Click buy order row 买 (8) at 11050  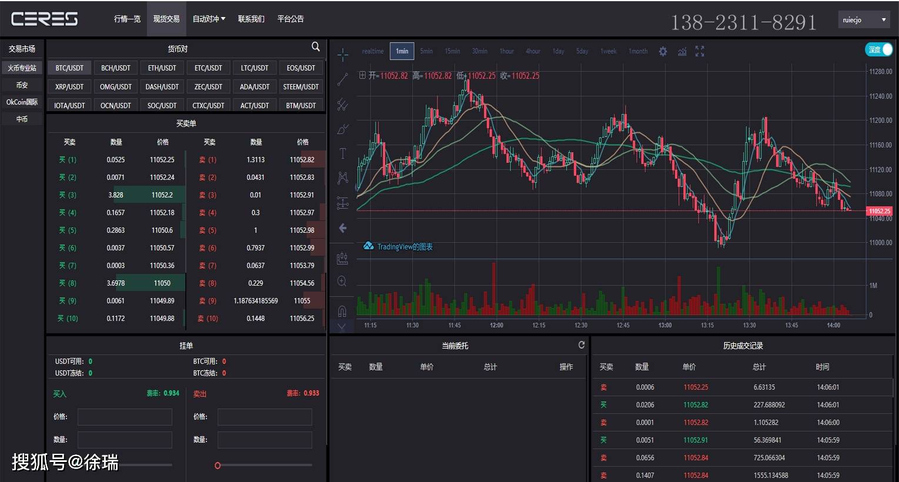(x=116, y=283)
